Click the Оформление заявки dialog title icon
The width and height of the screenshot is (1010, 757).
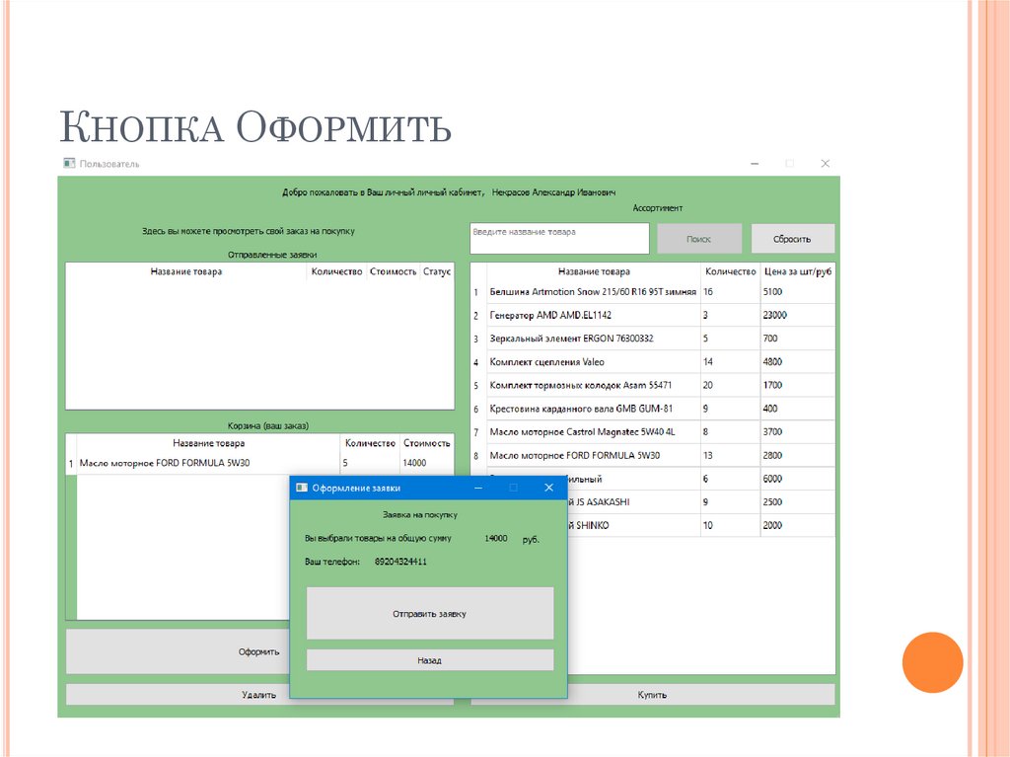(x=301, y=488)
